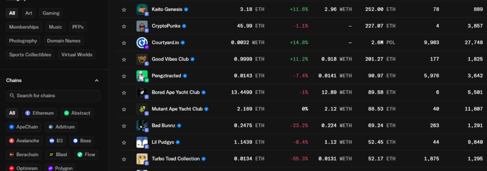Toggle the Bad Bunnz watchlist star
This screenshot has width=487, height=171.
(124, 126)
